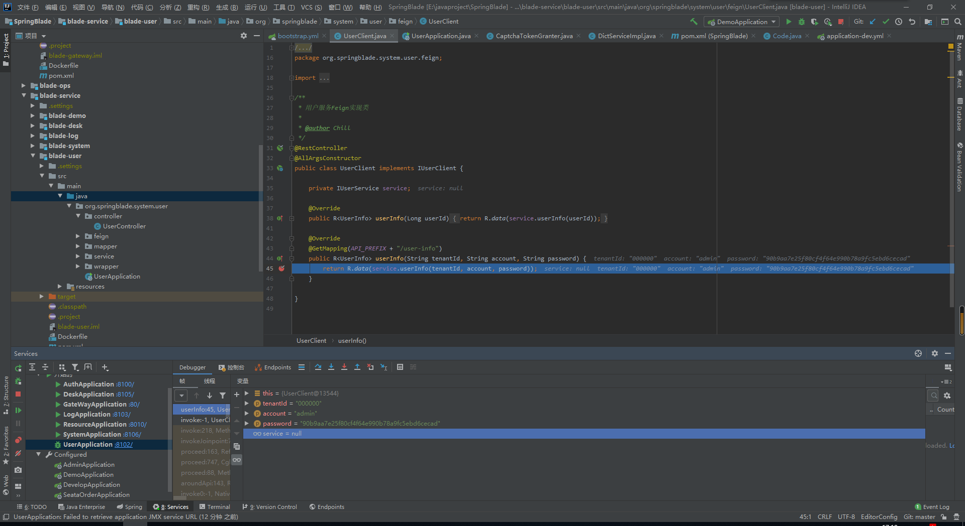Click Rerun icon in Services sidebar
The width and height of the screenshot is (965, 526).
[x=18, y=368]
